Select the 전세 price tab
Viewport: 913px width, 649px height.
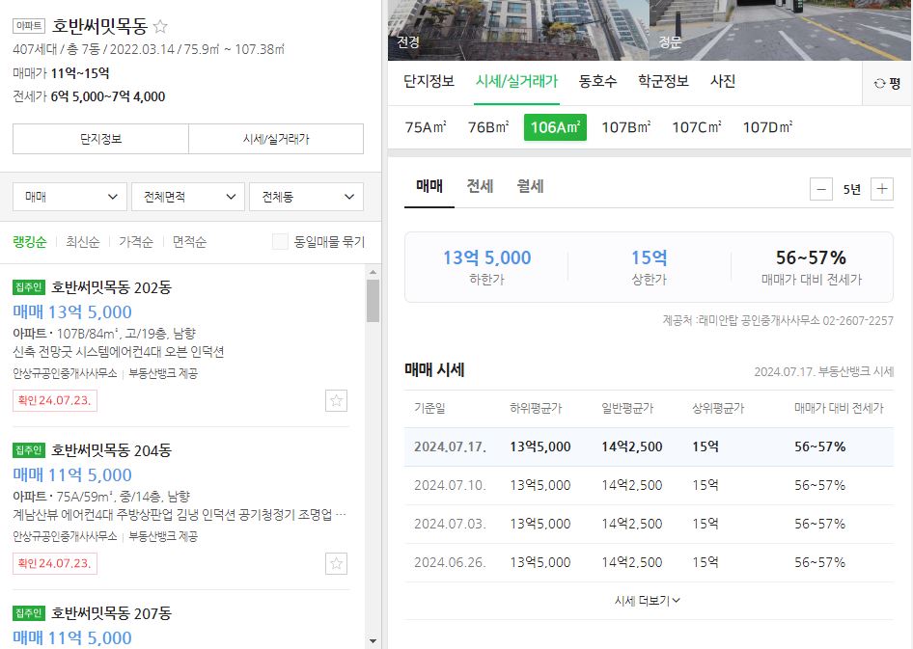pos(480,187)
